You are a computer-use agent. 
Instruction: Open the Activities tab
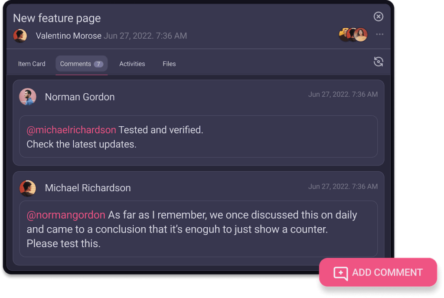[x=132, y=64]
